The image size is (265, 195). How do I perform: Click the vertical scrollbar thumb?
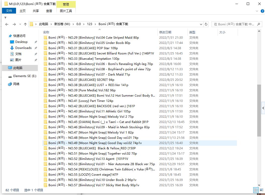(259, 110)
